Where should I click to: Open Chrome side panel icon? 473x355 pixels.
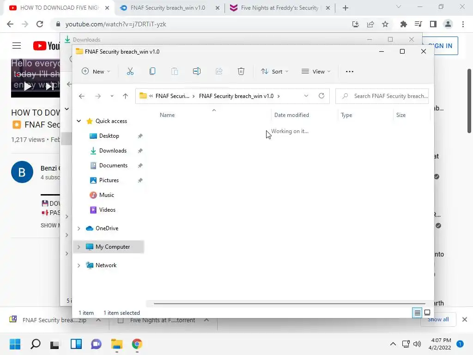(433, 24)
